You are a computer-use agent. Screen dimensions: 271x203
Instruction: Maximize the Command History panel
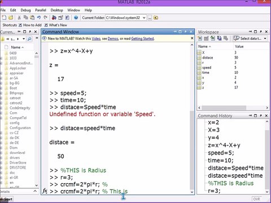coord(255,116)
